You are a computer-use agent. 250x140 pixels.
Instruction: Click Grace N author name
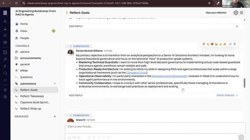pos(80,120)
